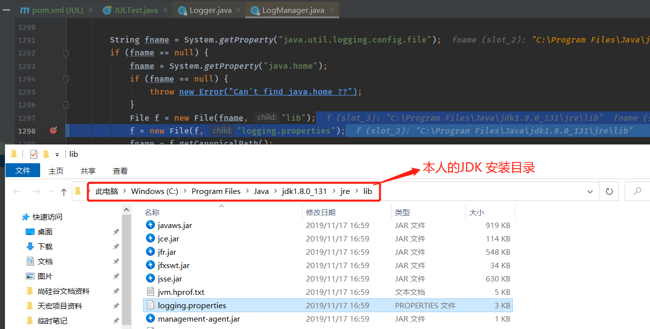This screenshot has width=650, height=329.
Task: Click the fold end marker at line 1296
Action: tap(66, 105)
